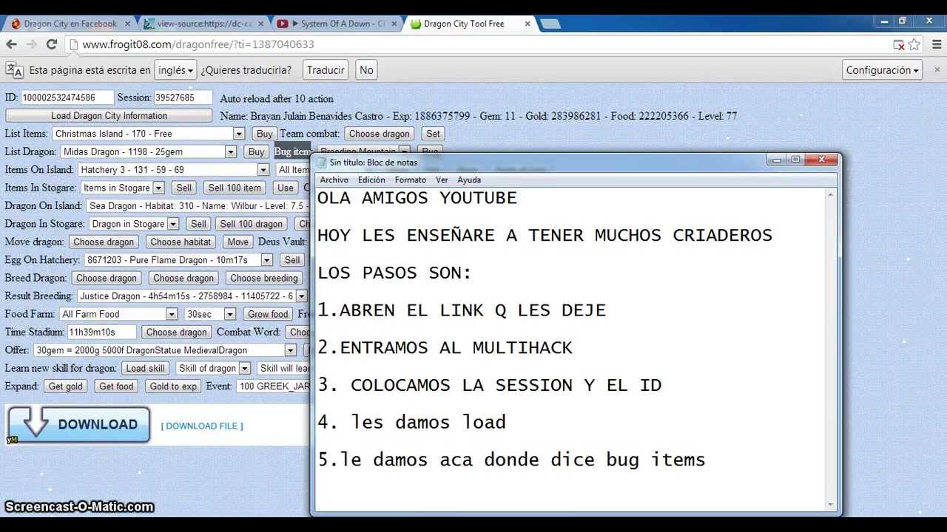The width and height of the screenshot is (947, 532).
Task: Bookmark the page with the star icon
Action: coord(914,44)
